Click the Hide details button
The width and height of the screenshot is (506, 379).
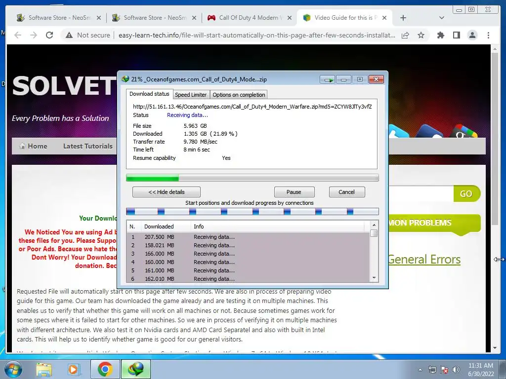167,192
